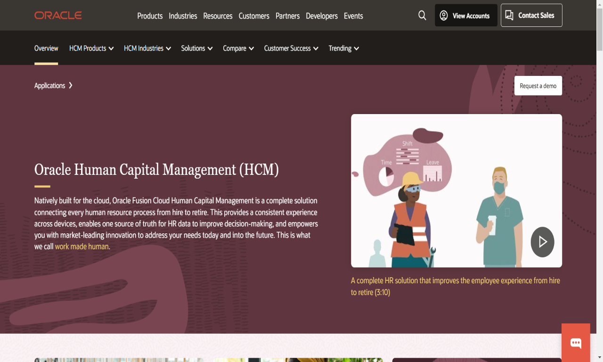Image resolution: width=603 pixels, height=362 pixels.
Task: Open the Compare dropdown menu
Action: 238,48
